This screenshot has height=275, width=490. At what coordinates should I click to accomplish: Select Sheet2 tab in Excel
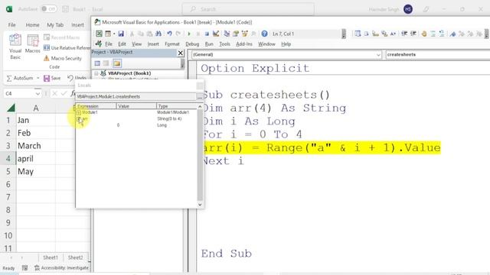(75, 257)
